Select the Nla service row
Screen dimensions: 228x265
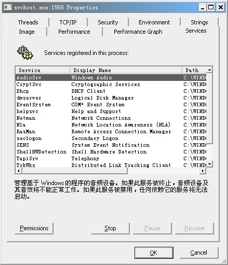coord(111,125)
